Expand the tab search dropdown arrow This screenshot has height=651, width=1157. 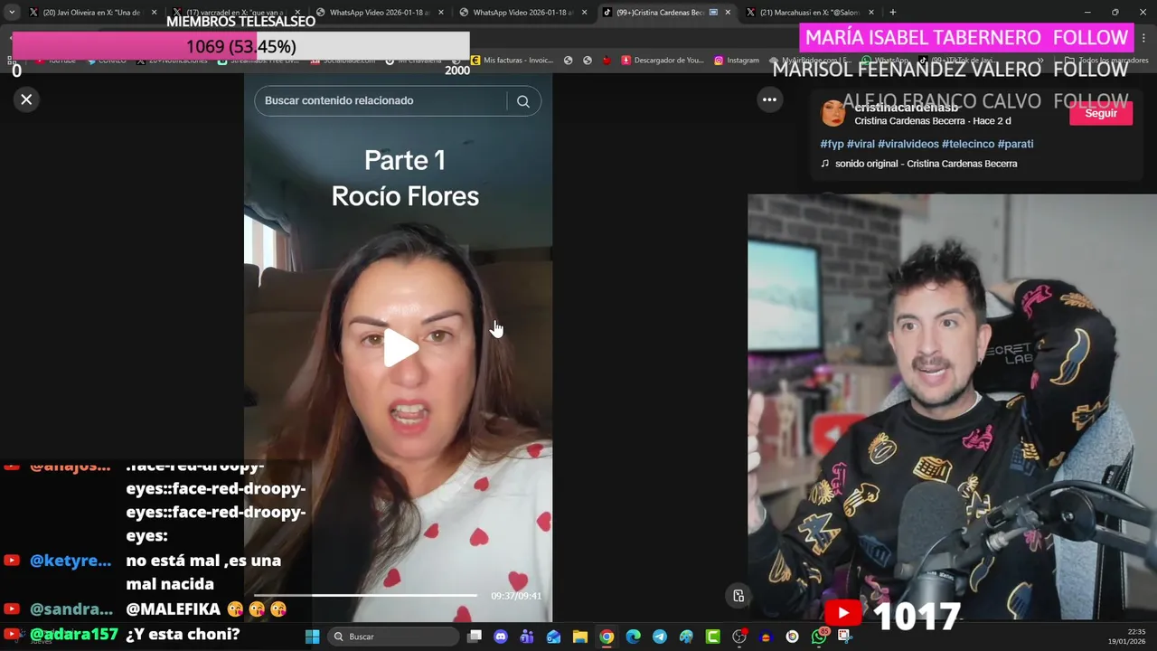point(12,13)
